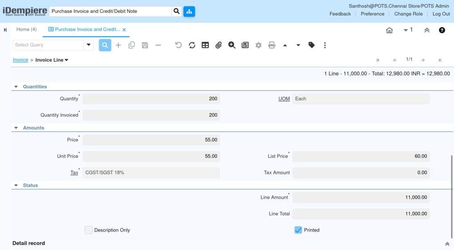The image size is (454, 250).
Task: Open the menu tree hierarchy icon
Action: pyautogui.click(x=189, y=11)
